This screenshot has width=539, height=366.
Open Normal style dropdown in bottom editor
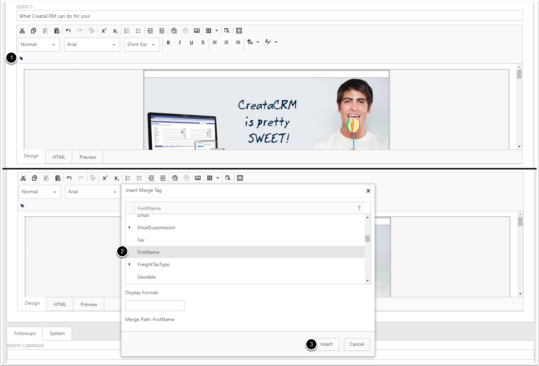(x=40, y=192)
